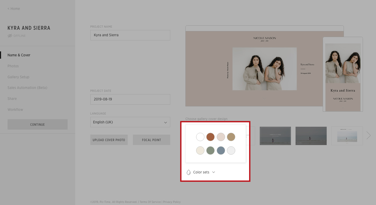Screen dimensions: 376x205
Task: Select the pale pink color swatch
Action: point(221,137)
